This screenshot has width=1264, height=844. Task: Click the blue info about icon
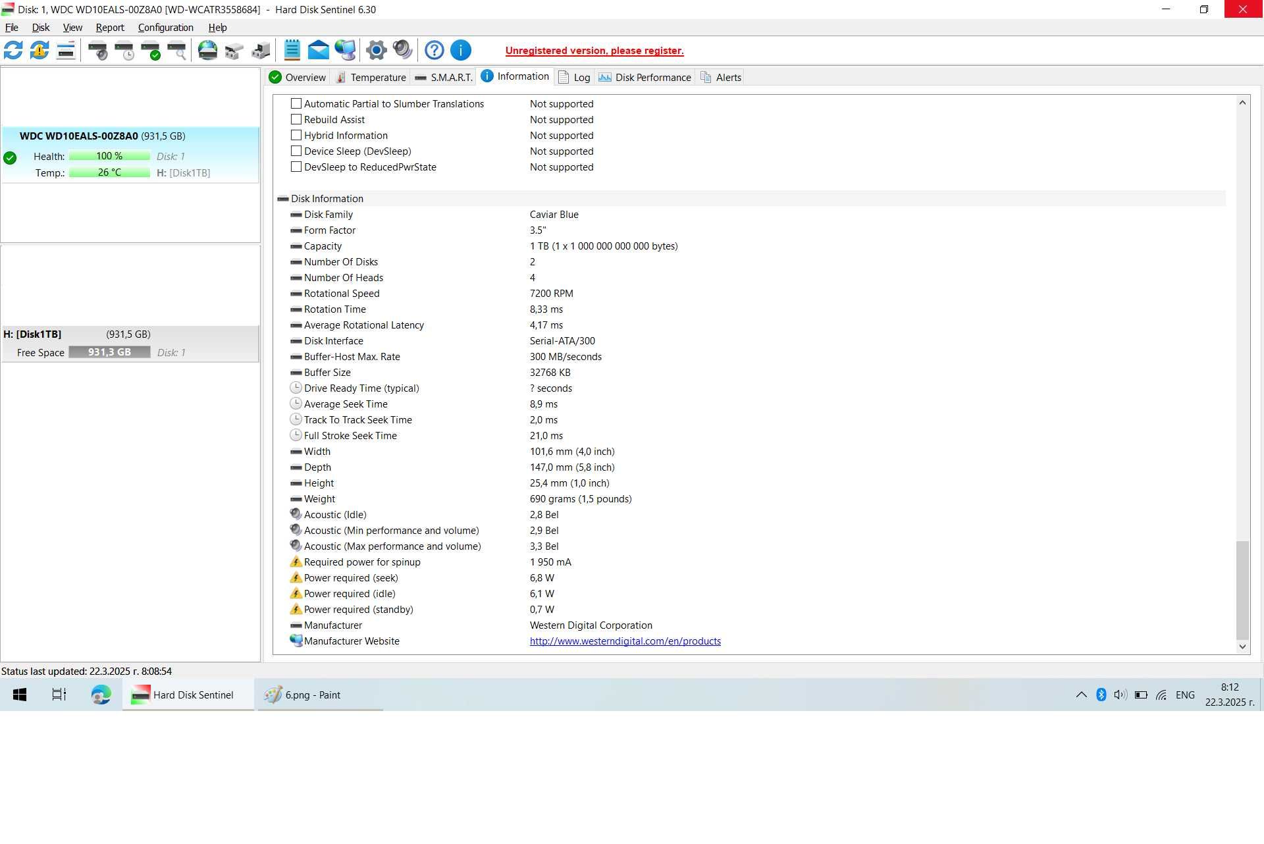(461, 50)
